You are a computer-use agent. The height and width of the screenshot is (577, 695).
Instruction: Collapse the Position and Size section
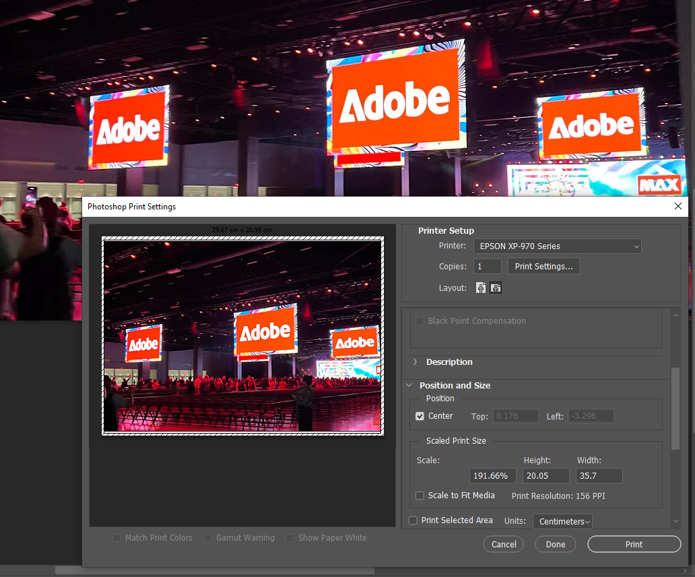click(x=409, y=385)
